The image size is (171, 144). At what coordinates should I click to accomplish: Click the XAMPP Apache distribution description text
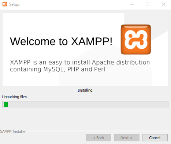80,66
